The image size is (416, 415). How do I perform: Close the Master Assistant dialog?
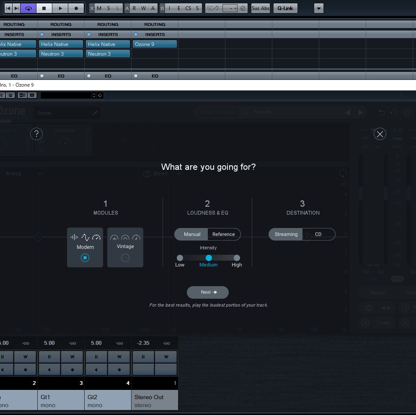coord(380,134)
